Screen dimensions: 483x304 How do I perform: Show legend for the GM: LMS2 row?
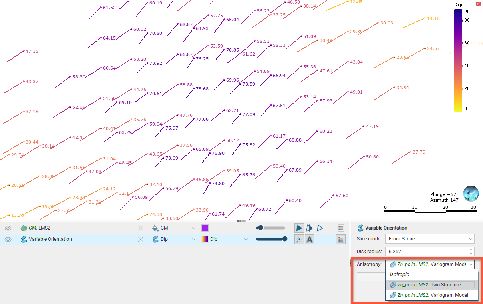tap(341, 228)
